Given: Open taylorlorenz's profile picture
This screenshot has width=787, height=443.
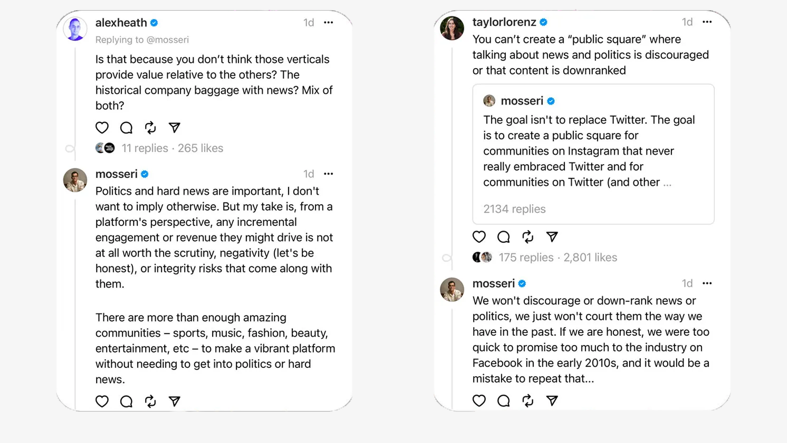Looking at the screenshot, I should coord(452,28).
